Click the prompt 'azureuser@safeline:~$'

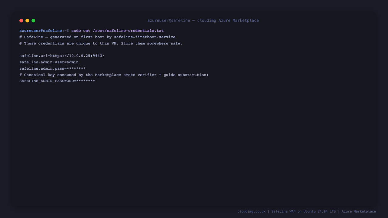tap(44, 31)
